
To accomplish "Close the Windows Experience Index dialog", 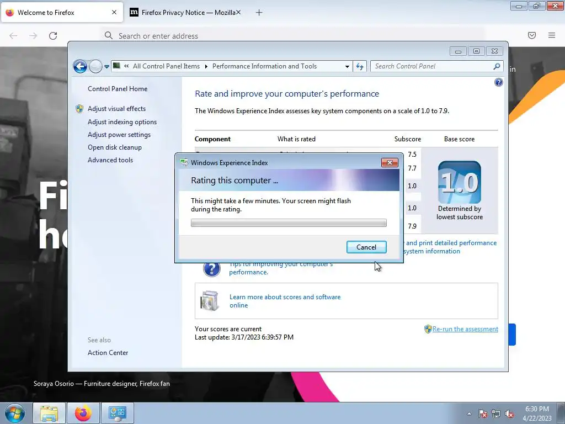I will tap(390, 163).
